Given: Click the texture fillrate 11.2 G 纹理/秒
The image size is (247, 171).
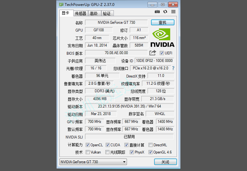Looking at the screenshot, I should click(158, 83).
